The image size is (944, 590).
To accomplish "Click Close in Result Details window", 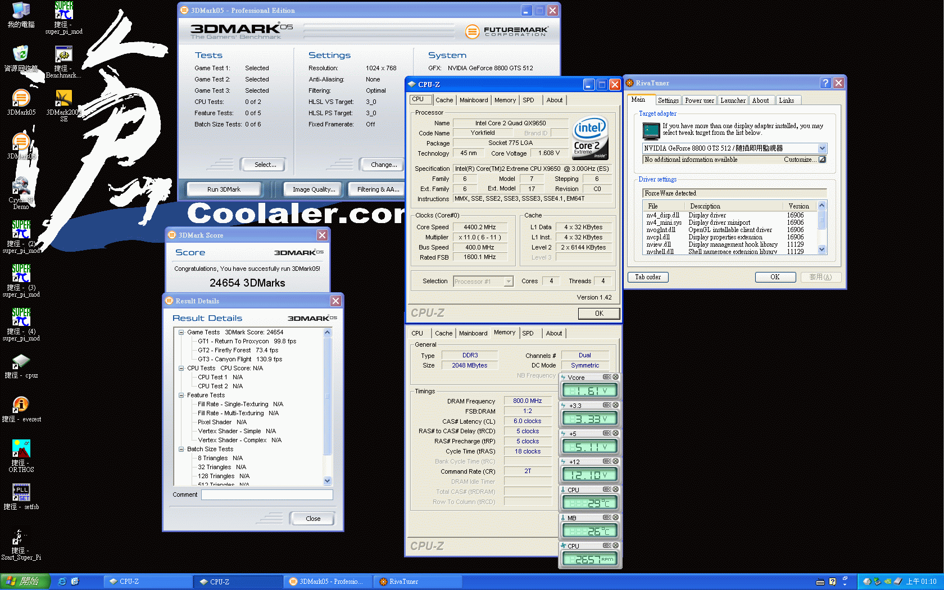I will (x=313, y=519).
